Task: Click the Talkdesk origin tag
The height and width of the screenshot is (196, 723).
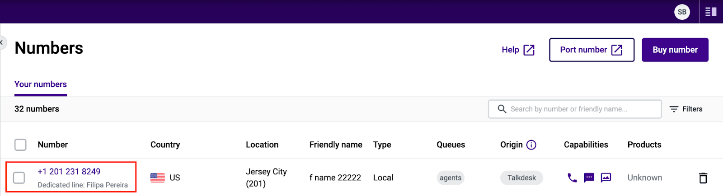Action: click(x=521, y=178)
